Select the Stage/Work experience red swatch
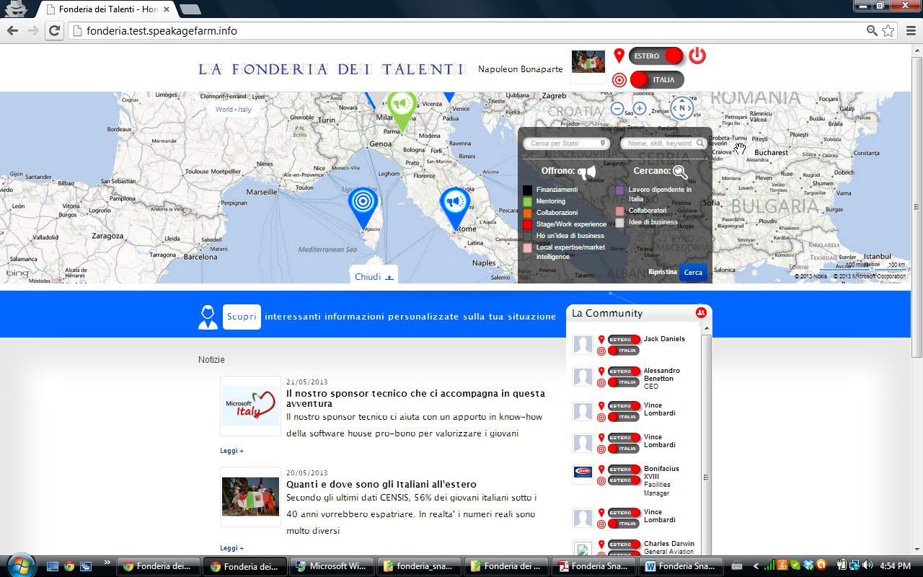 tap(528, 224)
